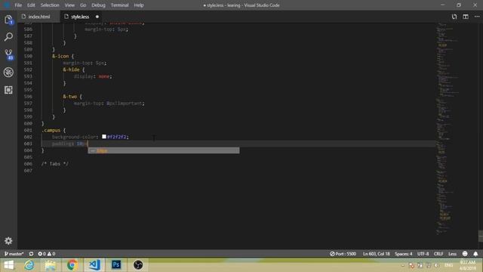
Task: Click the Ln 603, Col 18 position indicator
Action: (x=376, y=254)
